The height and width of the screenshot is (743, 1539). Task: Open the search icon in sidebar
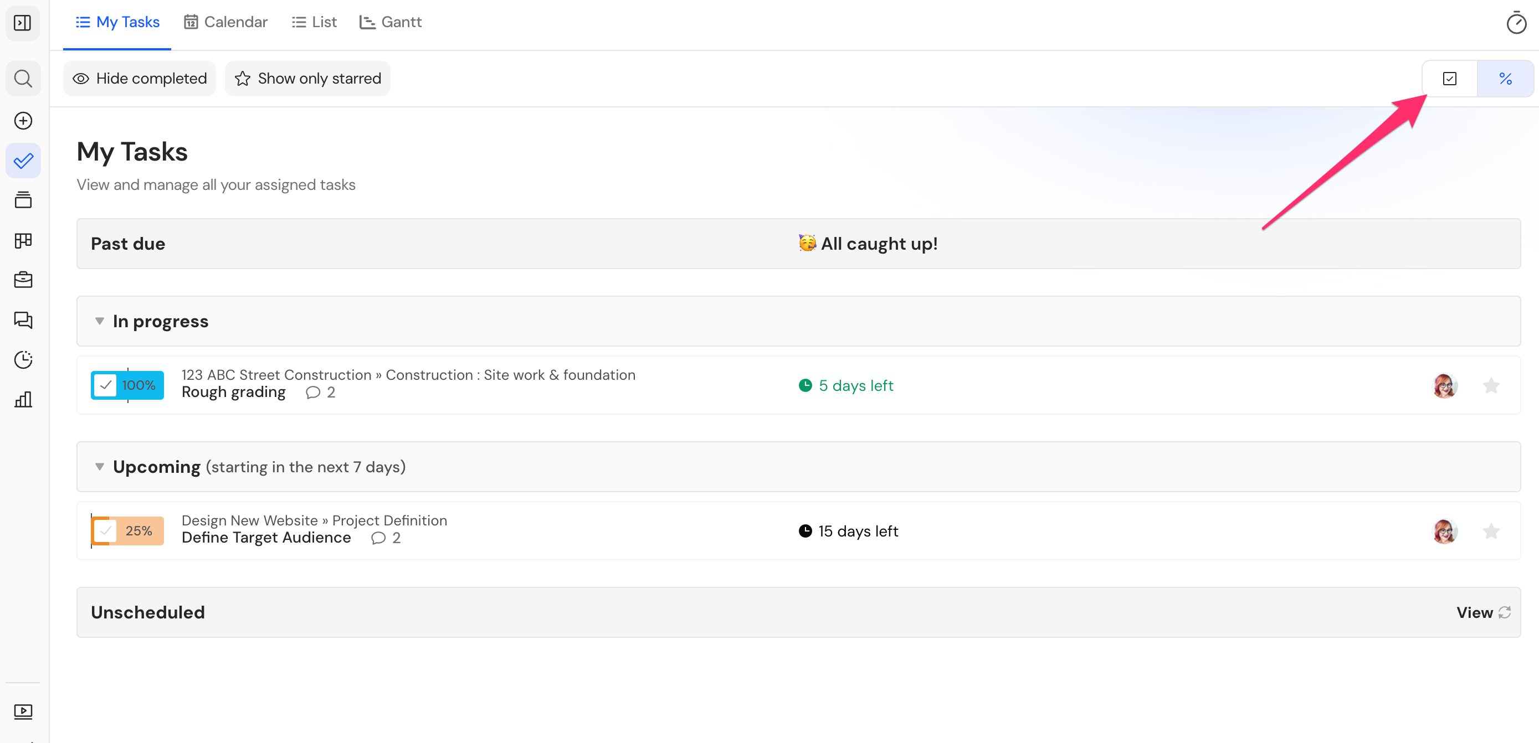(23, 78)
